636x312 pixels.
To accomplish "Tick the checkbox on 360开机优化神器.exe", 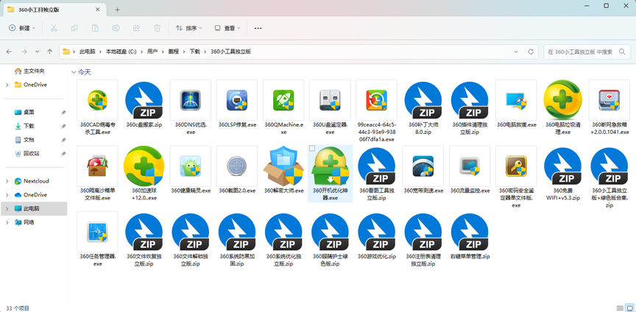I will 312,149.
